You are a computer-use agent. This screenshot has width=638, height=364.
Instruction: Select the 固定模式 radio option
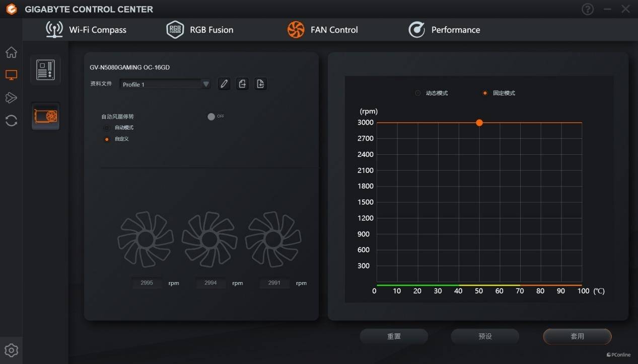point(485,93)
